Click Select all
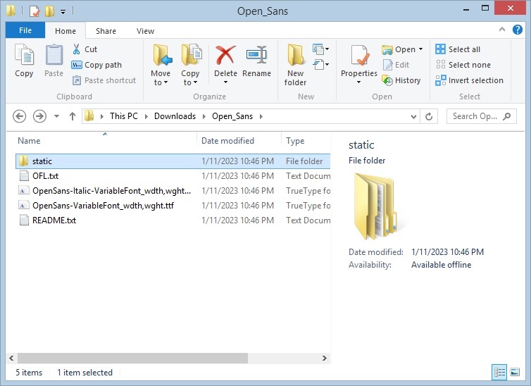 coord(458,49)
